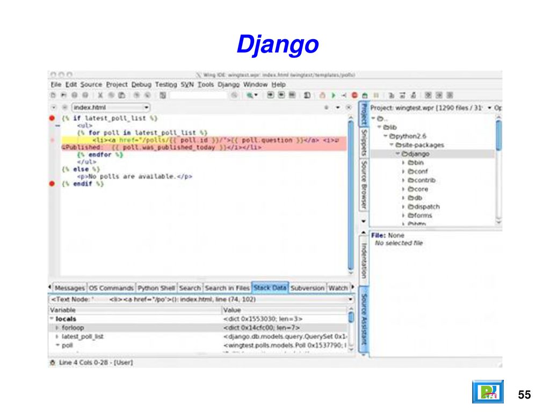Switch to the Messages tab

(x=69, y=288)
